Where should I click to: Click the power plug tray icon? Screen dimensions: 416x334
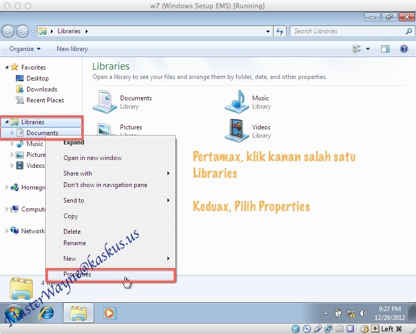tap(338, 313)
